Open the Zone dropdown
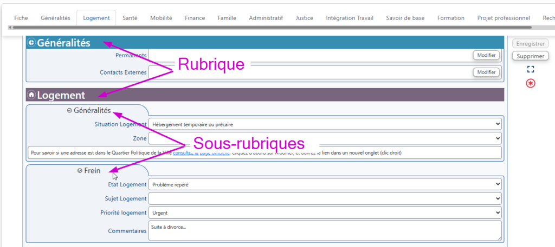Image resolution: width=555 pixels, height=247 pixels. [325, 138]
